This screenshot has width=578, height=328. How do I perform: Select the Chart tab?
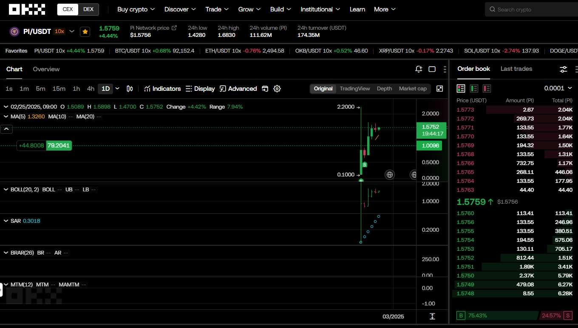pyautogui.click(x=14, y=69)
